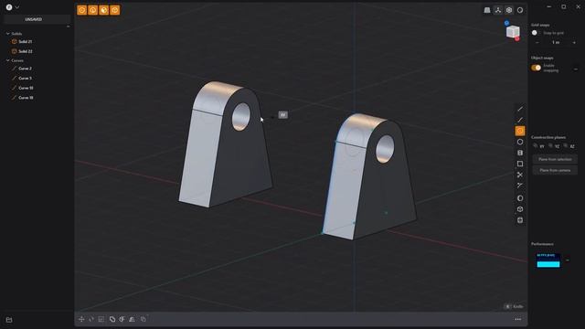This screenshot has width=585, height=329.
Task: Toggle the edge selection mode icon
Action: coord(93,10)
